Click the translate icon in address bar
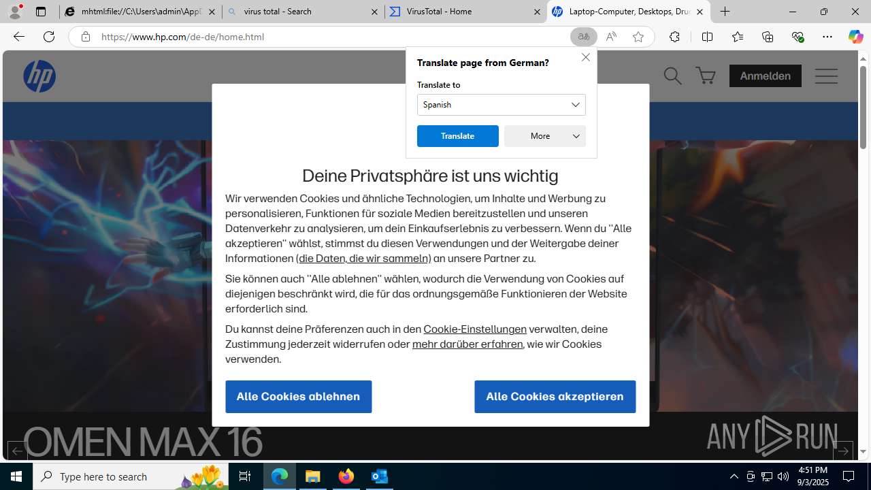 pos(584,37)
